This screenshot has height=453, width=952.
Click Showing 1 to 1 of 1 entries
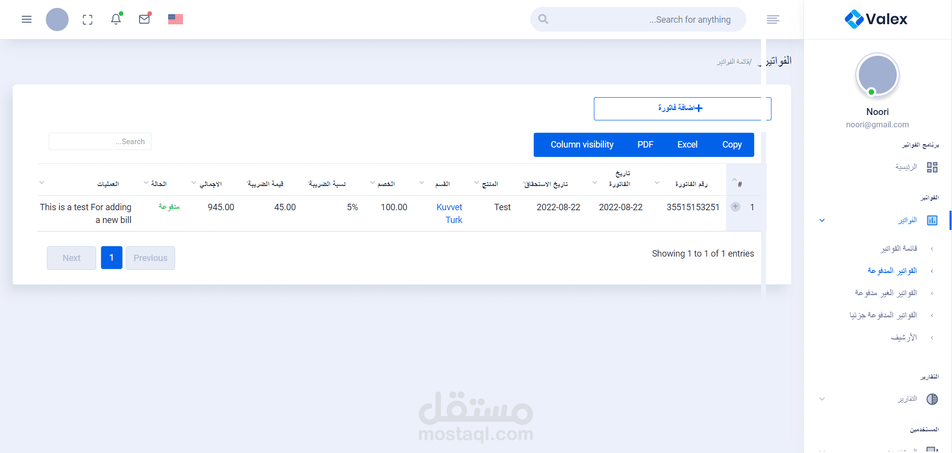click(x=703, y=254)
